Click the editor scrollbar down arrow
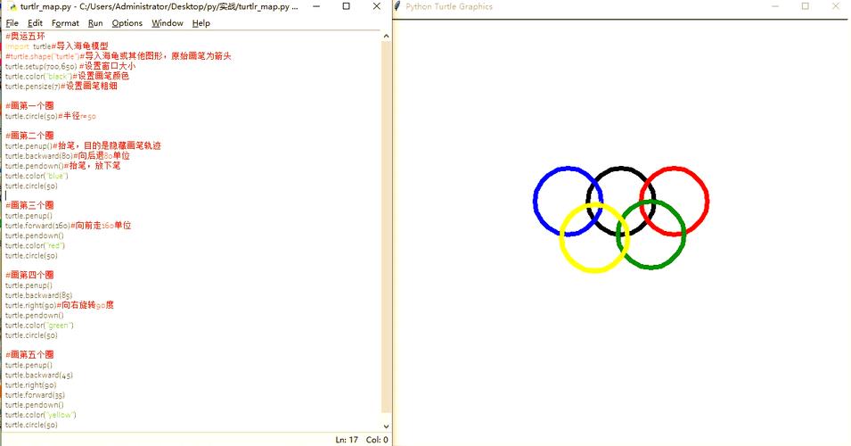The width and height of the screenshot is (851, 446). coord(386,426)
